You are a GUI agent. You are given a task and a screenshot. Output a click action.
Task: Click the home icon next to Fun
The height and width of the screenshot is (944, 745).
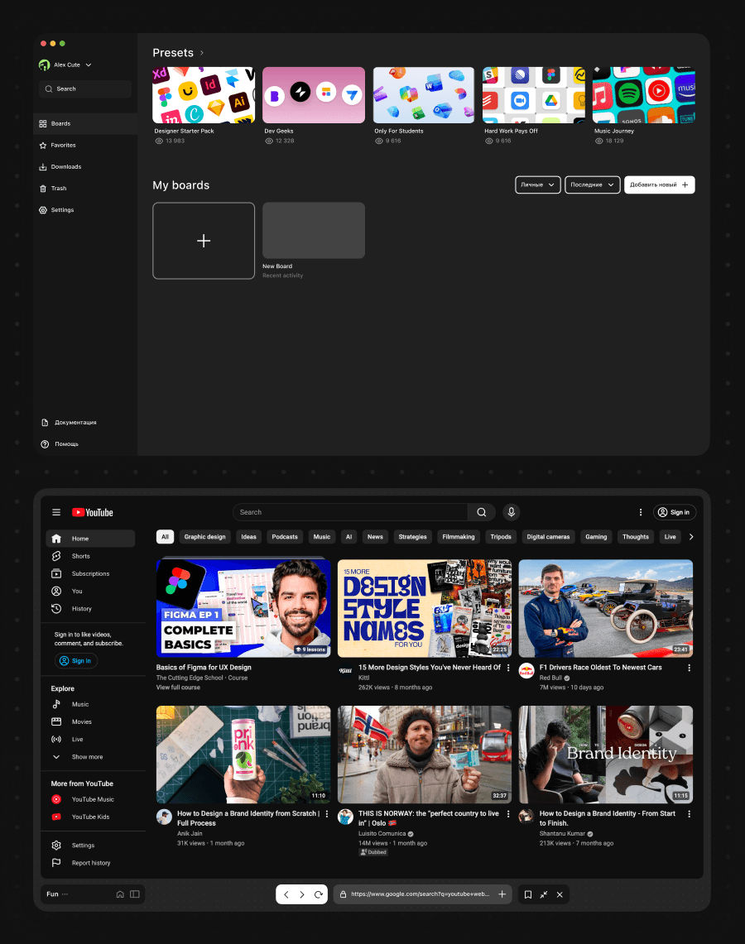click(120, 894)
